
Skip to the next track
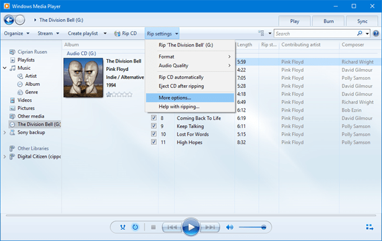pos(209,227)
